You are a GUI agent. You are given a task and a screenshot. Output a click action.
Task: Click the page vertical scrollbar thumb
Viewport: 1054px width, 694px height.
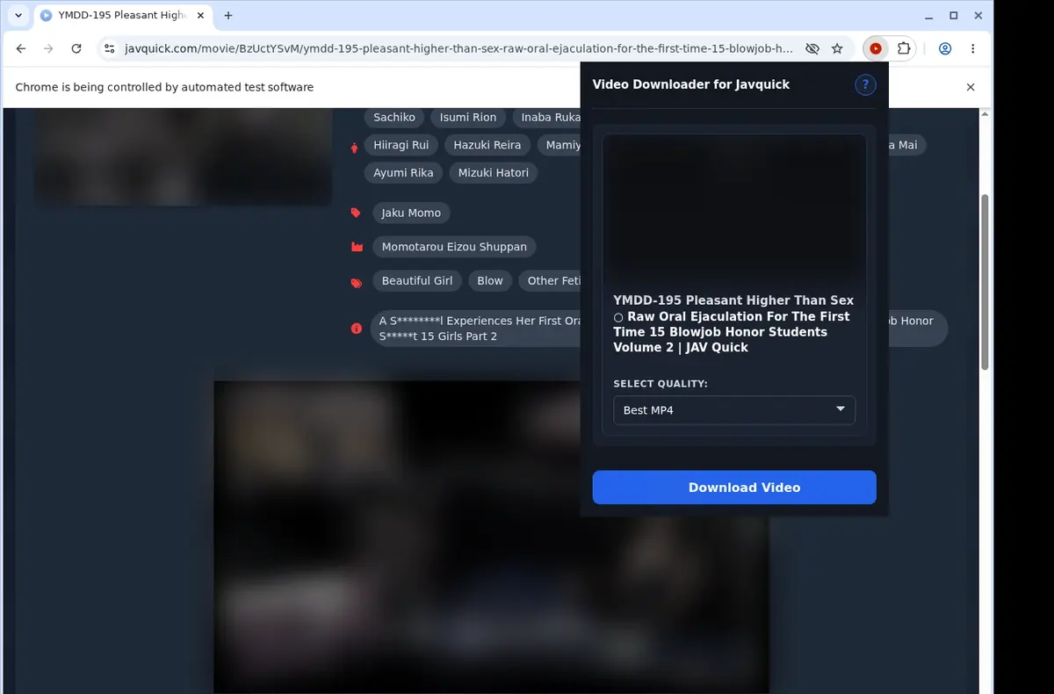coord(985,281)
